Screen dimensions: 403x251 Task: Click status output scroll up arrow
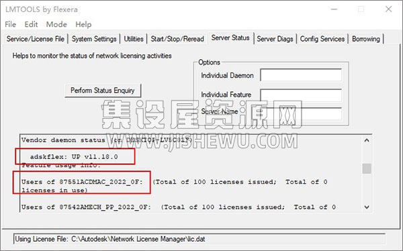(367, 140)
